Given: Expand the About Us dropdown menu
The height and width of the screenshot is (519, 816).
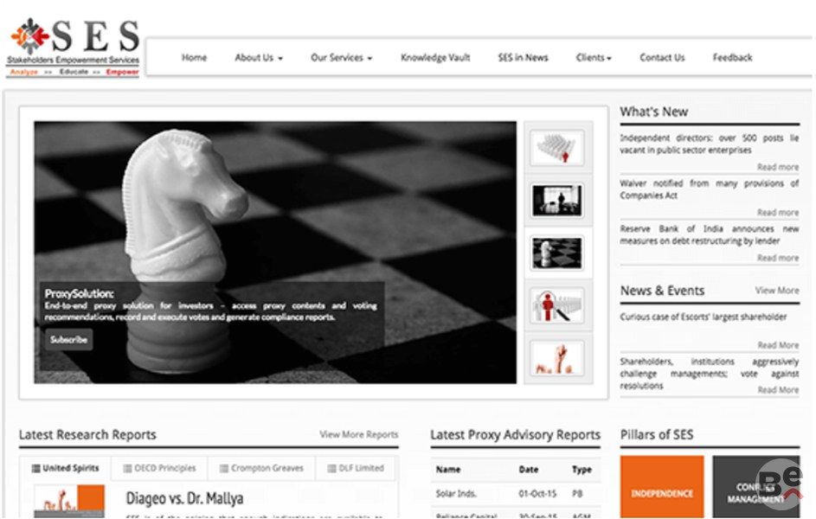Looking at the screenshot, I should coord(258,58).
